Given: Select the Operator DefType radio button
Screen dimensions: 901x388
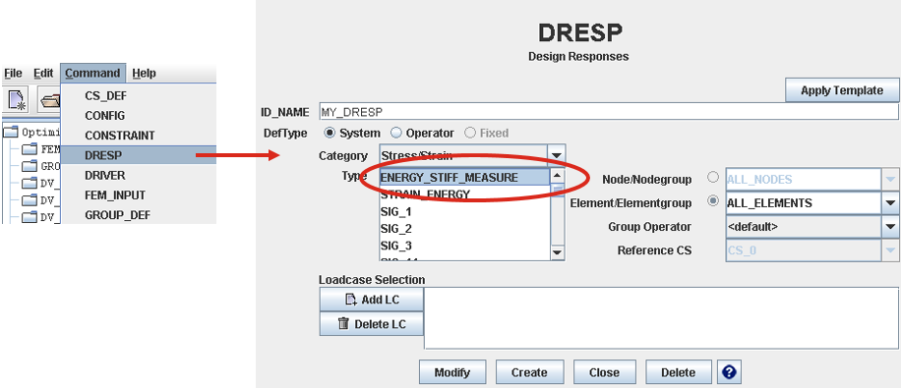Looking at the screenshot, I should [x=396, y=133].
